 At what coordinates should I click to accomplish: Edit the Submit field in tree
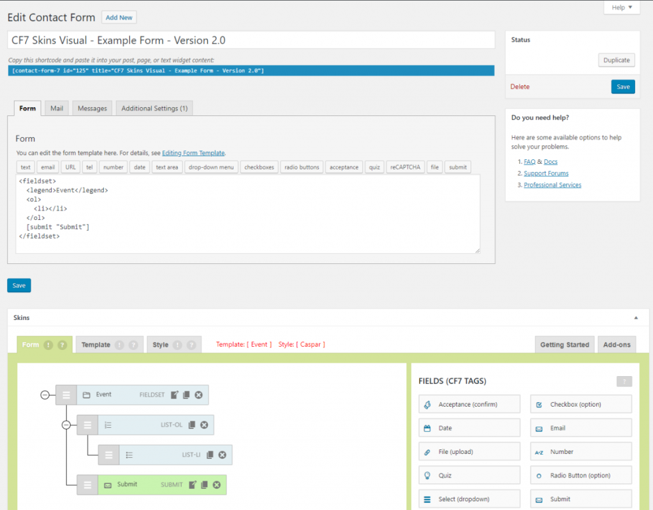tap(193, 485)
